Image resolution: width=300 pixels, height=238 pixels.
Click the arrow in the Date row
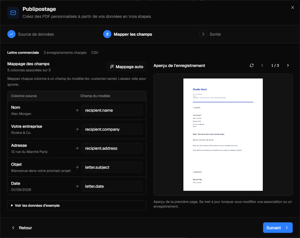click(77, 186)
